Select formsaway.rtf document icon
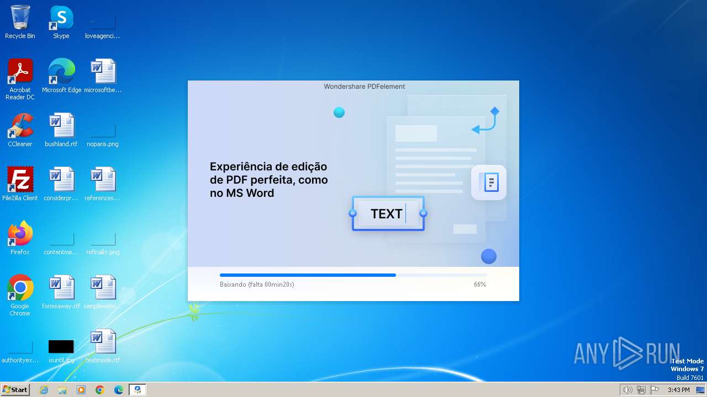This screenshot has height=397, width=707. (61, 292)
